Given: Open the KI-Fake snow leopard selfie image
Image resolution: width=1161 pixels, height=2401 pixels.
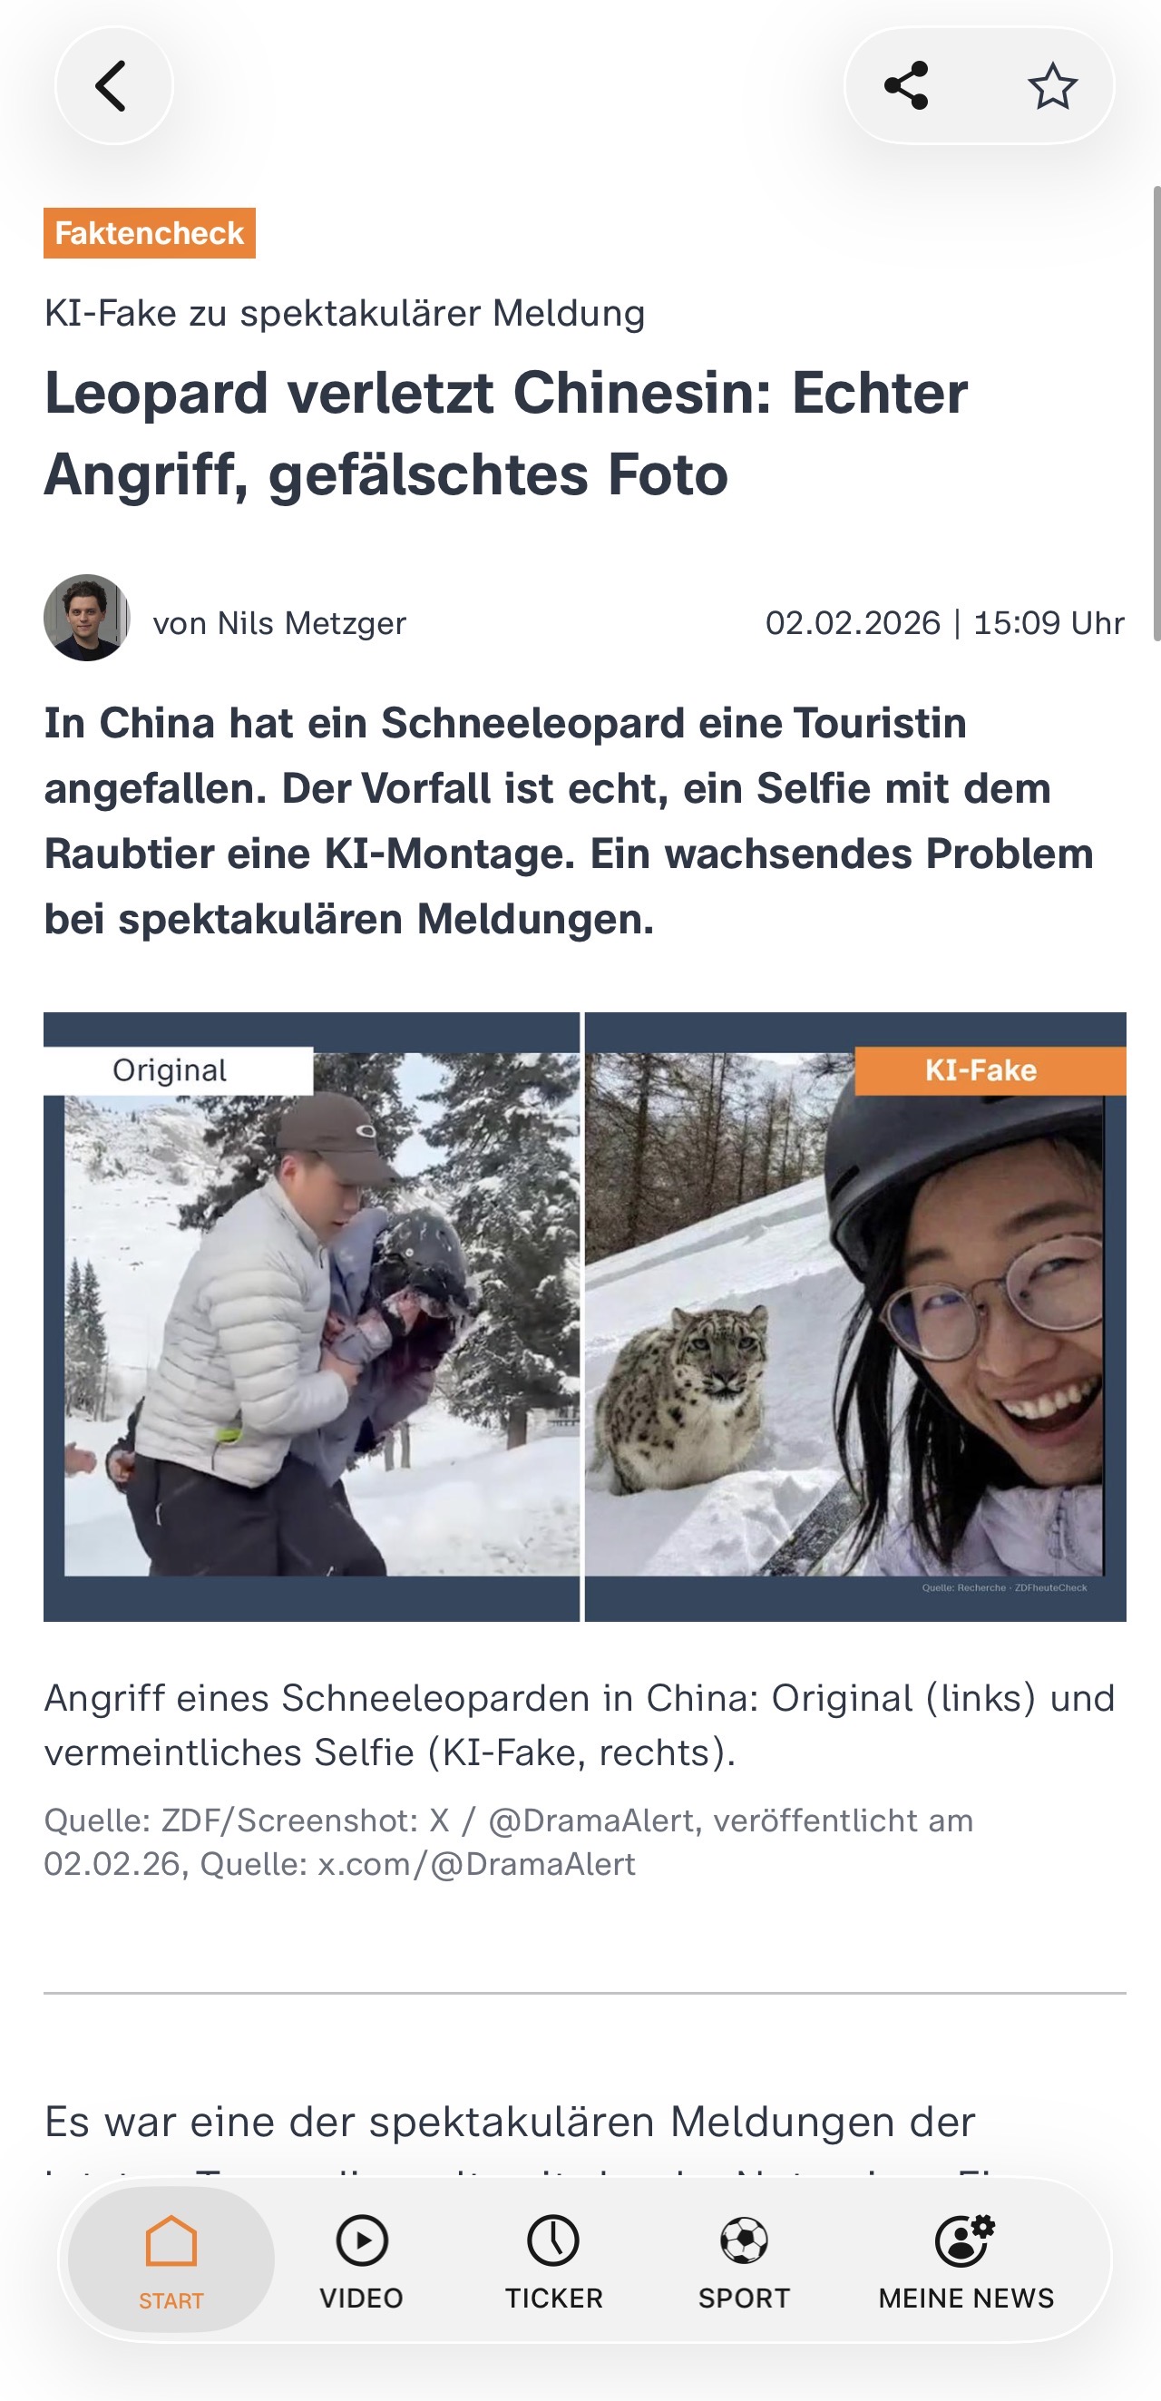Looking at the screenshot, I should pos(855,1316).
